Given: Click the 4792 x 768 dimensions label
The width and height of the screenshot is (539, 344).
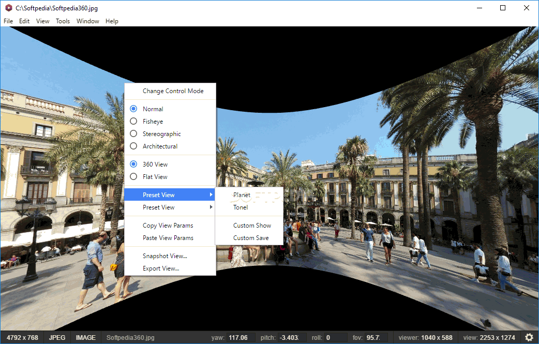Looking at the screenshot, I should (22, 337).
